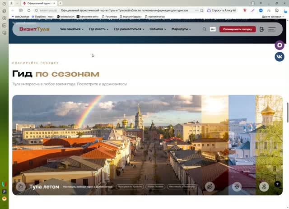289x209 pixels.
Task: Open the портал Мордовии bookmark
Action: click(131, 17)
